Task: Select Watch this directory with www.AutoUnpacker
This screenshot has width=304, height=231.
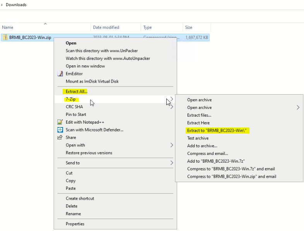Action: pos(108,58)
